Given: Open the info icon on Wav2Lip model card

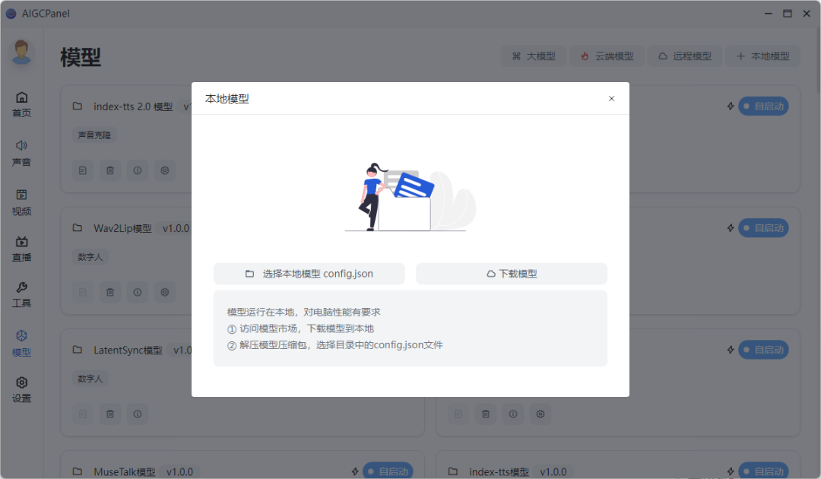Looking at the screenshot, I should pos(137,292).
